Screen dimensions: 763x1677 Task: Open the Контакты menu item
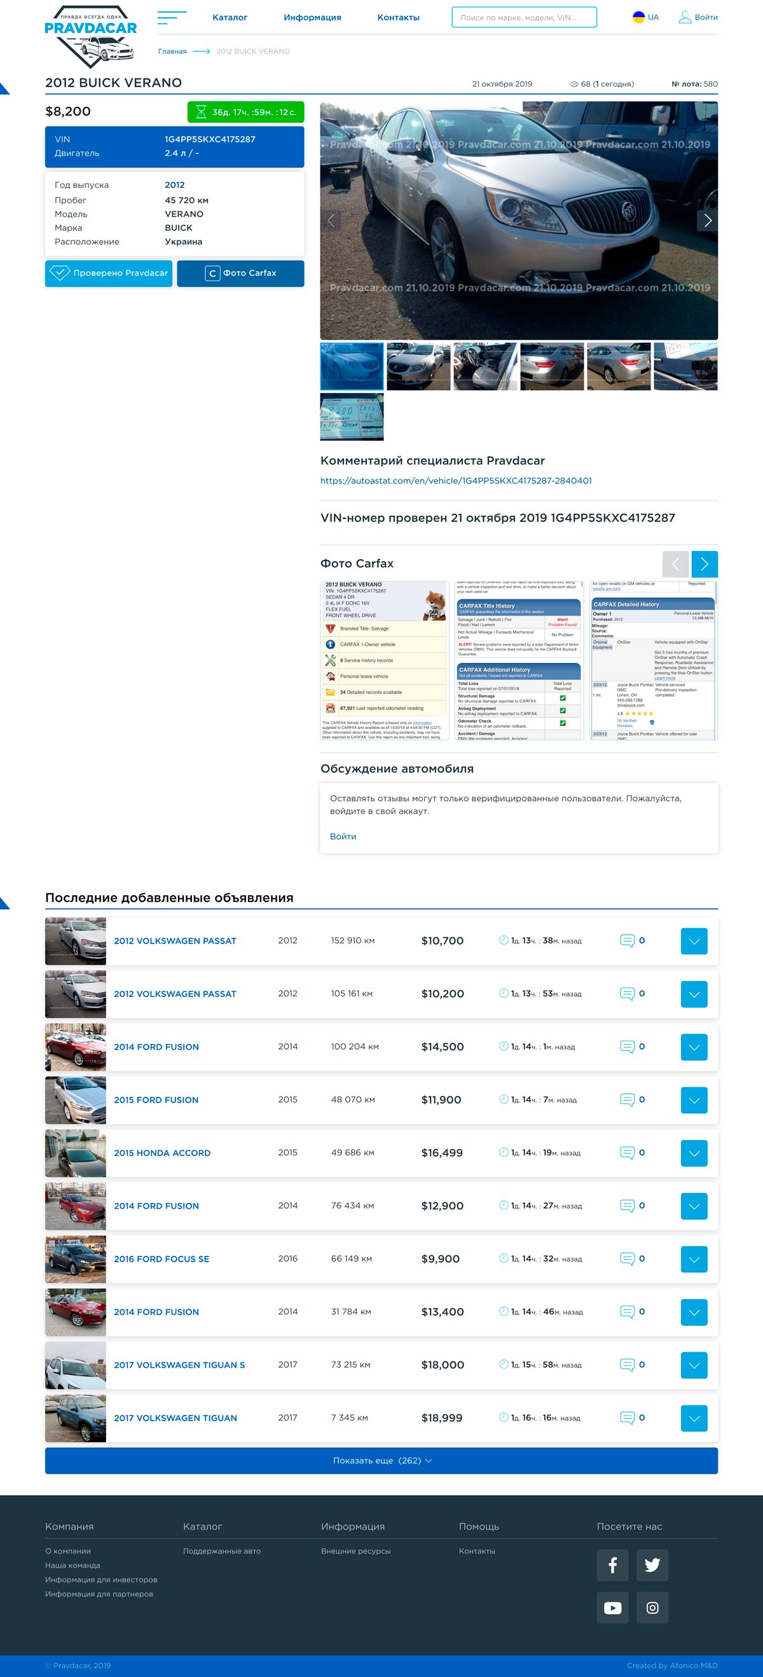[398, 18]
